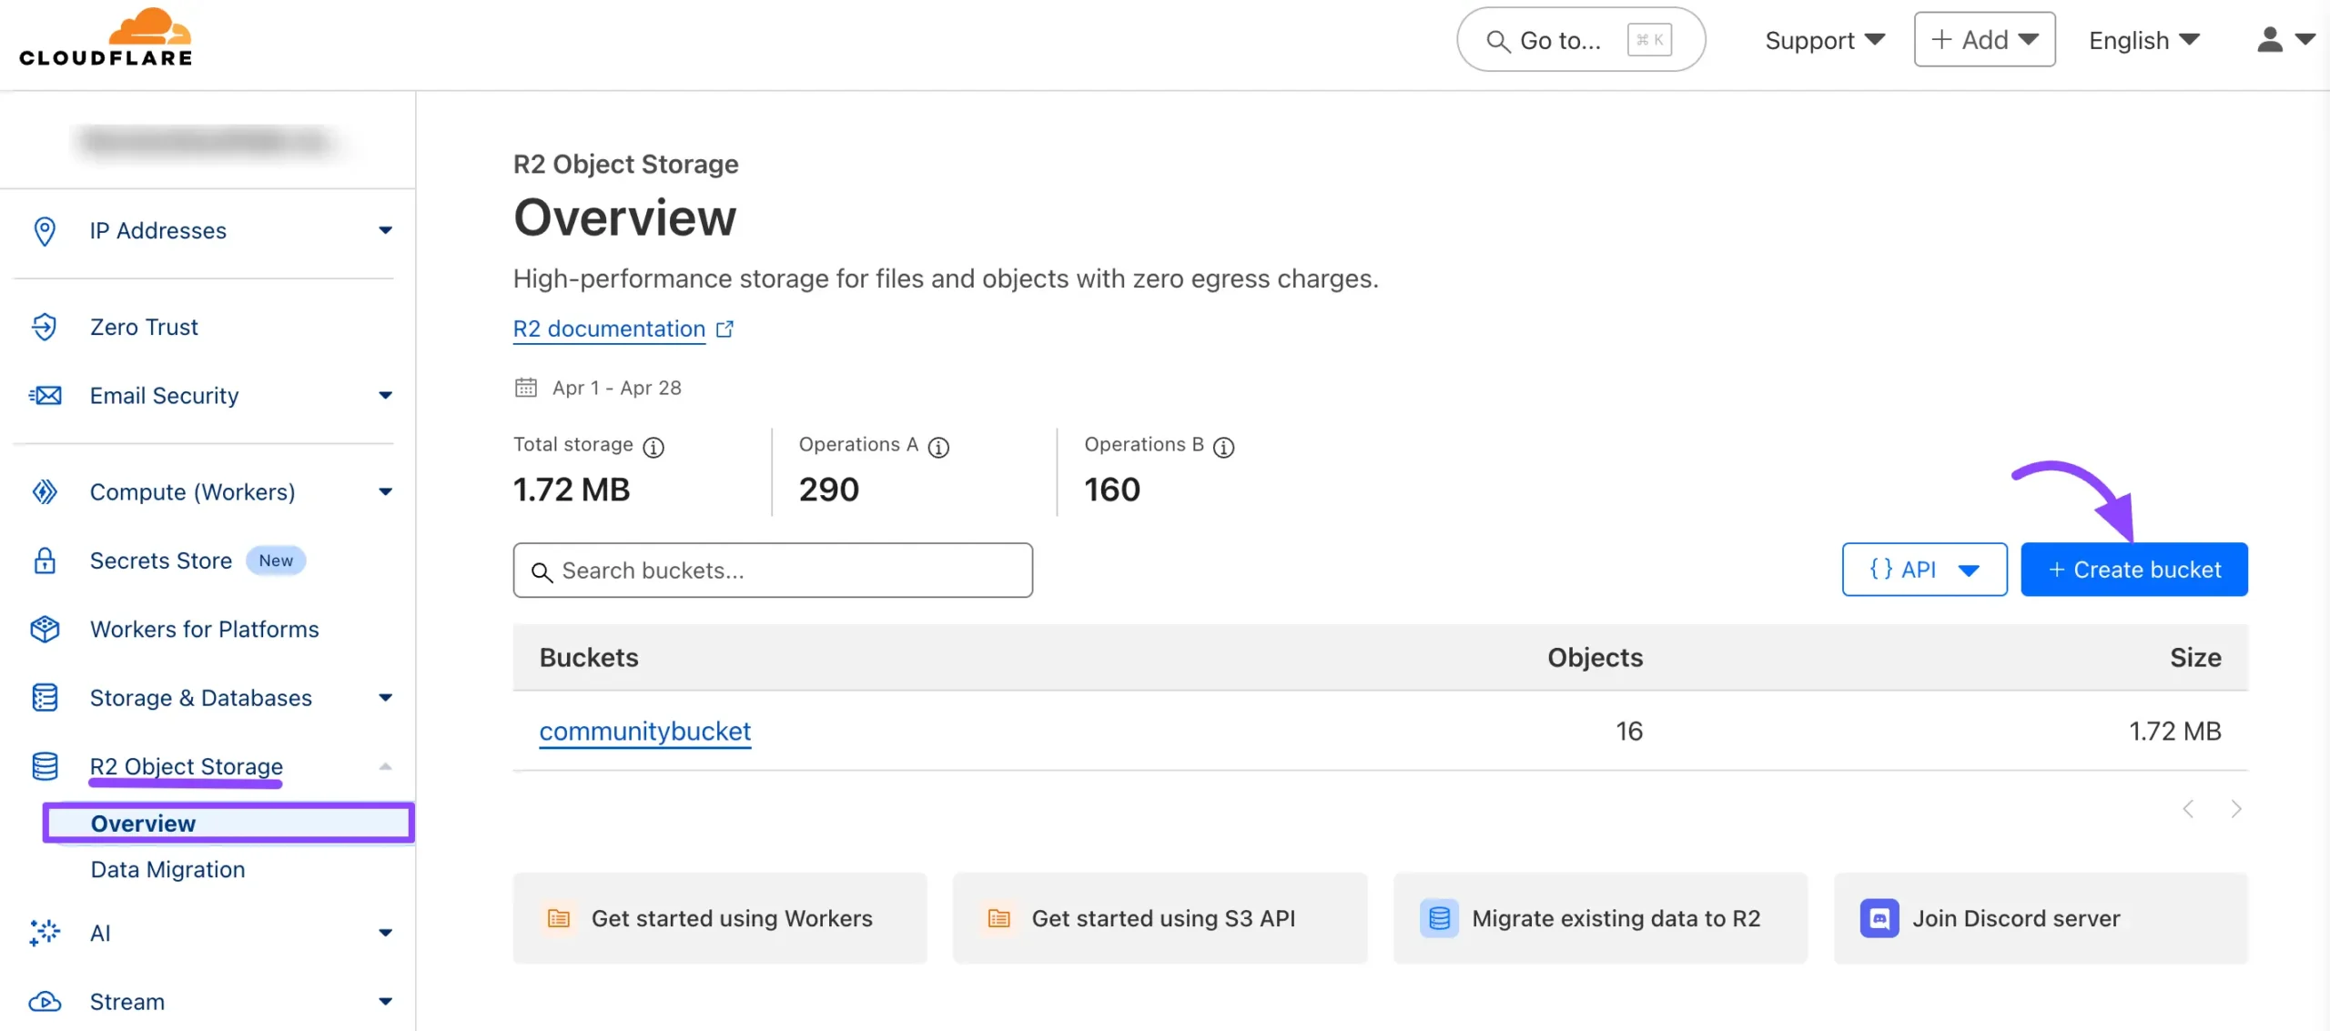Click the 1.72 MB size cell
The image size is (2330, 1031).
[2175, 732]
